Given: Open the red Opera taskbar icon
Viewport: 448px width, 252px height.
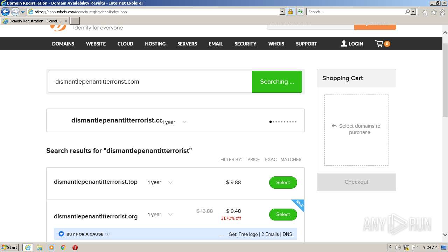Looking at the screenshot, I should point(75,247).
